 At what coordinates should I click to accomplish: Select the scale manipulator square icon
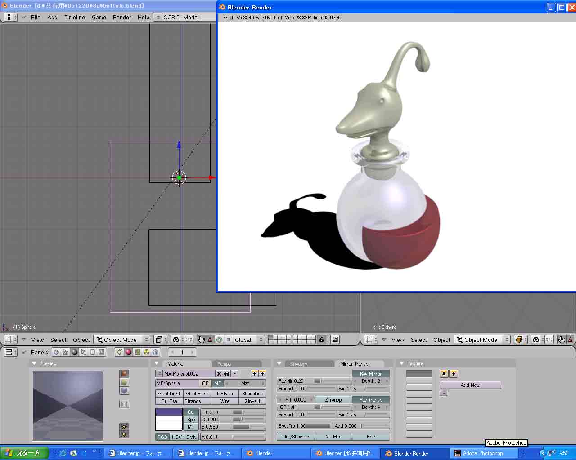228,340
